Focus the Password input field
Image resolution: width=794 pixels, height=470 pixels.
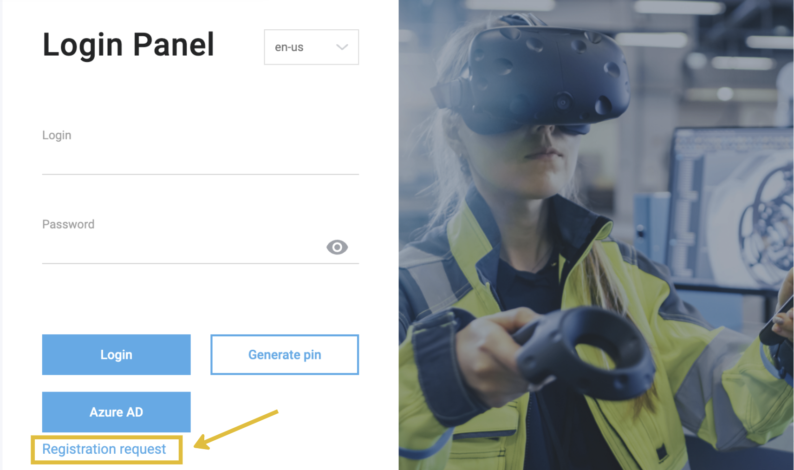pos(181,248)
